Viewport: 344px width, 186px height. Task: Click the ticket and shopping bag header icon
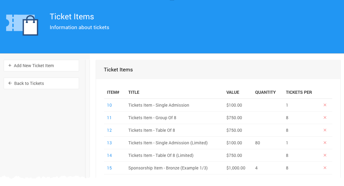(x=22, y=25)
